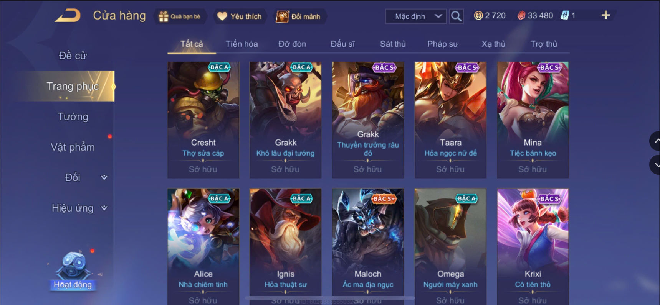660x305 pixels.
Task: Tap the plus icon to add currency
Action: pyautogui.click(x=605, y=15)
